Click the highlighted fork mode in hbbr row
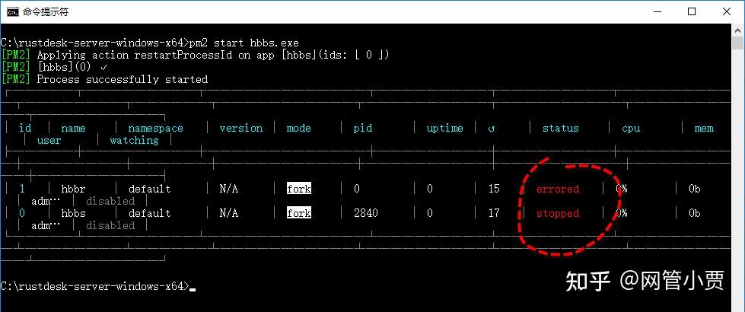The width and height of the screenshot is (745, 312). coord(299,189)
